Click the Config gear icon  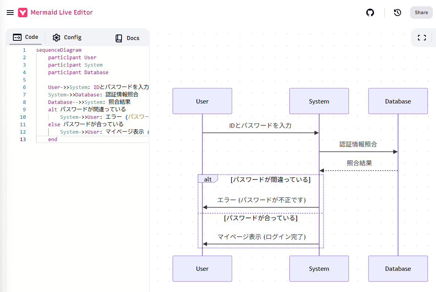[56, 38]
